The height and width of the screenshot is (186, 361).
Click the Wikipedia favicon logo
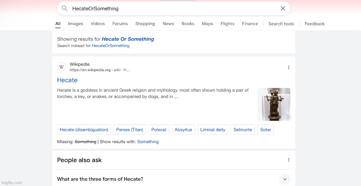[x=62, y=67]
